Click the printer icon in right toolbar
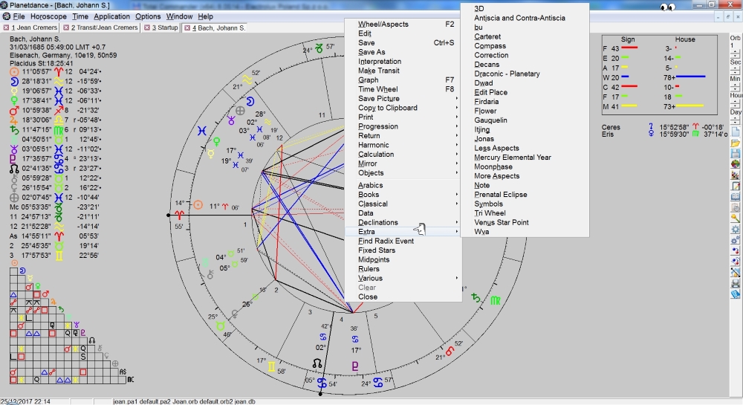 click(735, 283)
